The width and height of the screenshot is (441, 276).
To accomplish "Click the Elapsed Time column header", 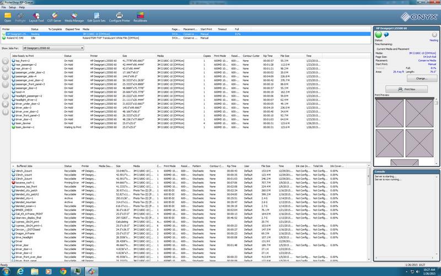I will pos(73,29).
